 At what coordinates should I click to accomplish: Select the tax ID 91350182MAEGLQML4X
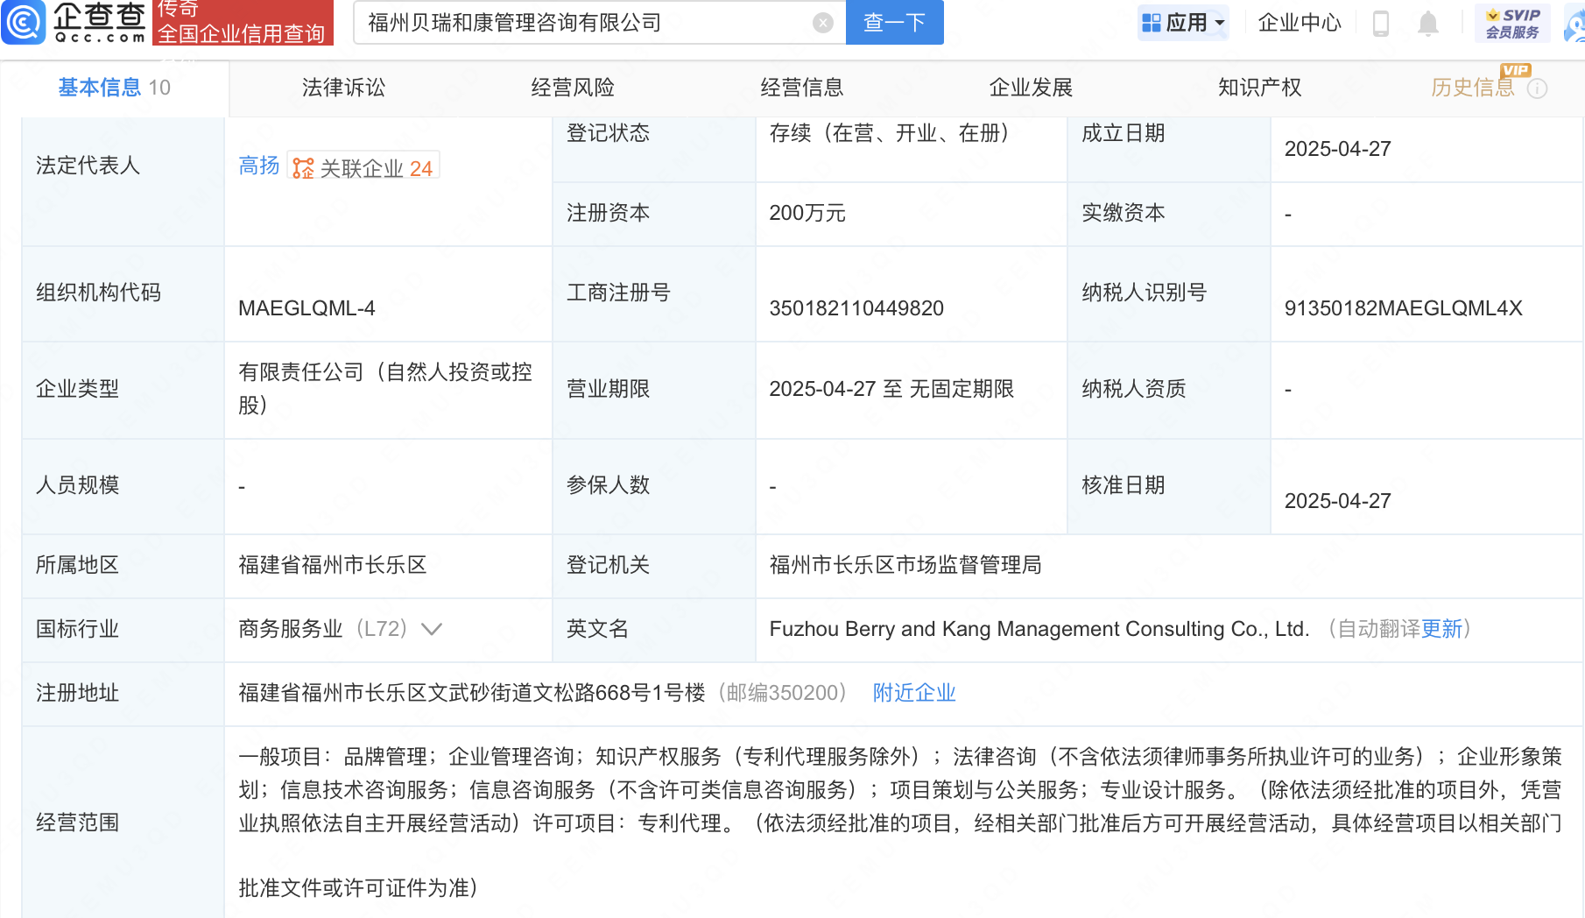[x=1404, y=308]
